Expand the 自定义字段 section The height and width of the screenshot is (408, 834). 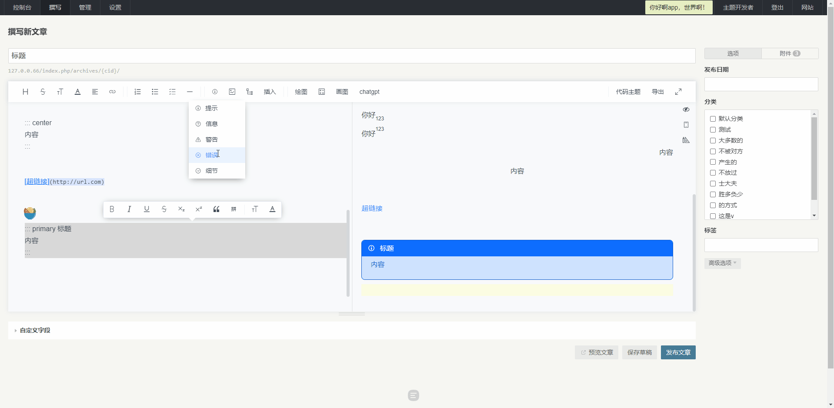(35, 330)
